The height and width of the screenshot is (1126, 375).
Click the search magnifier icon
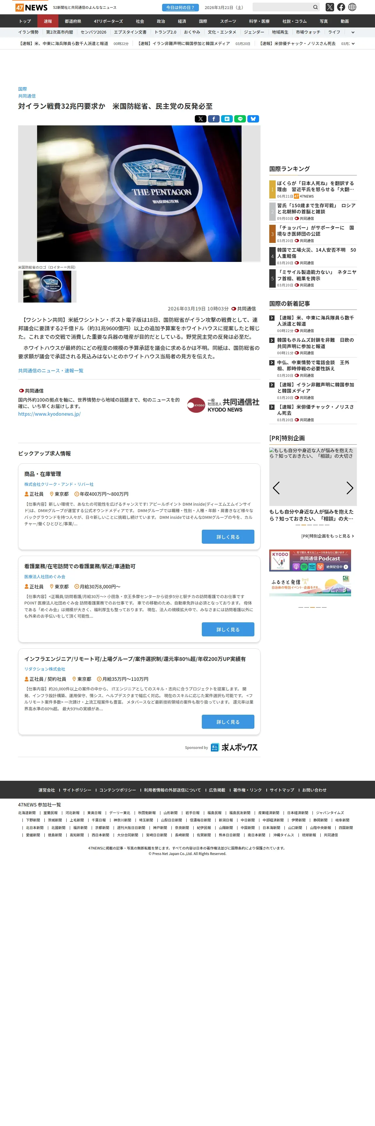point(315,7)
